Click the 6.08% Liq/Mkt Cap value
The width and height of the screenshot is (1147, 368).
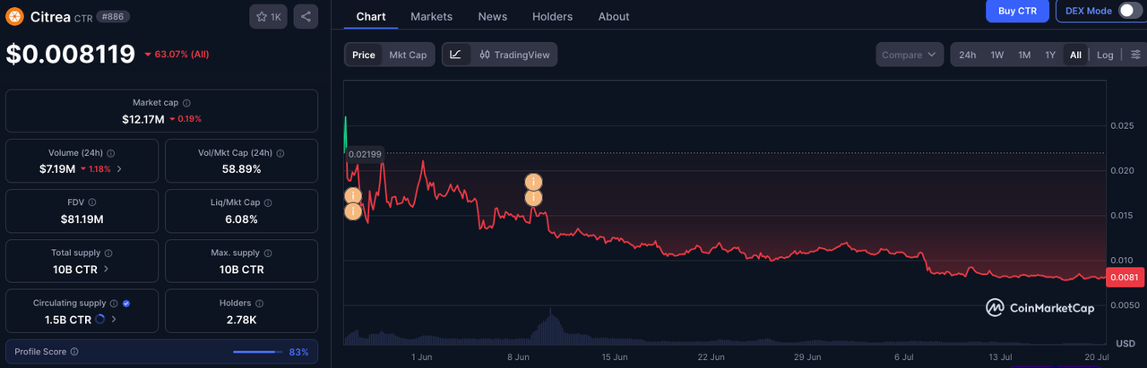(241, 219)
